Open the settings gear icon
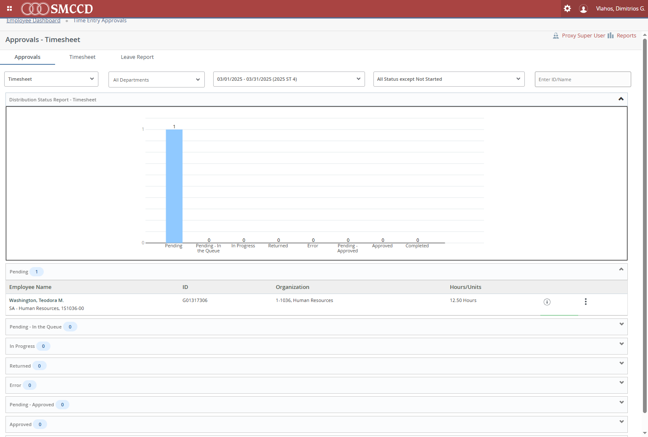648x437 pixels. click(567, 8)
